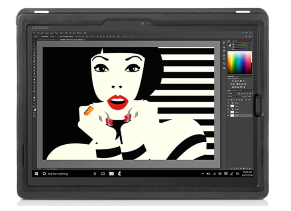
Task: Select the Rectangular Marquee tool
Action: (x=34, y=46)
